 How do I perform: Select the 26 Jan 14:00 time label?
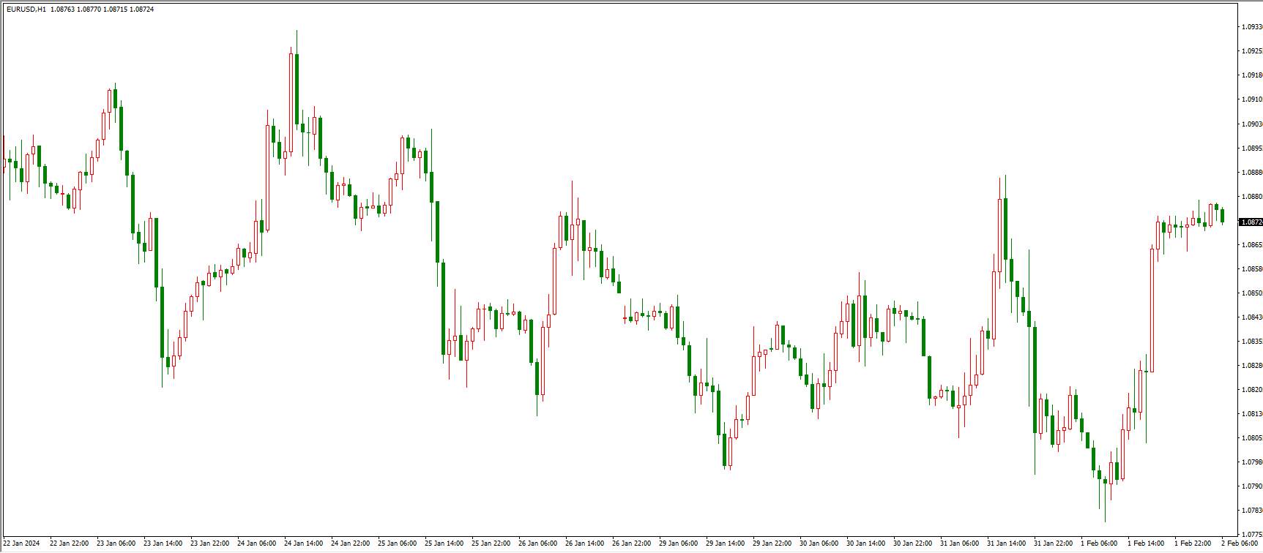coord(585,543)
